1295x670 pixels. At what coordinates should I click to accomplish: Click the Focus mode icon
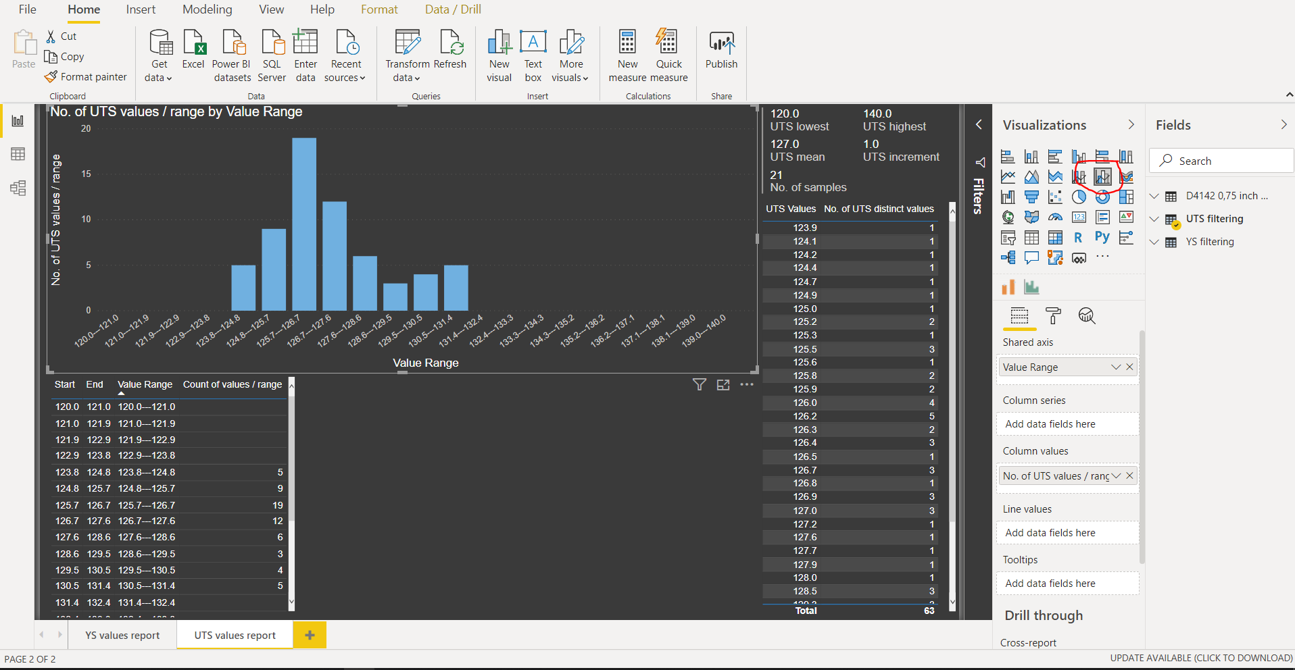[723, 384]
